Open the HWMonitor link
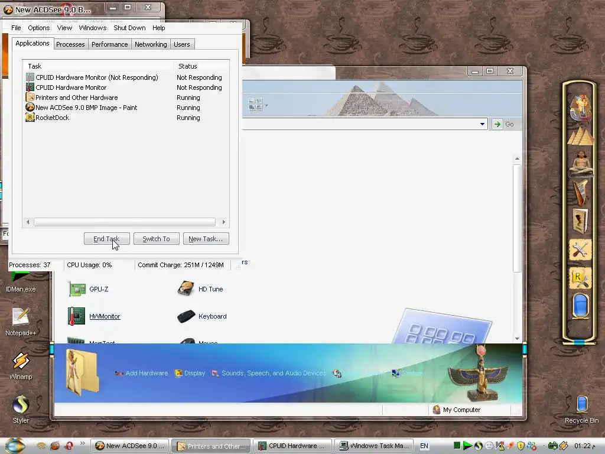605x454 pixels. [105, 316]
